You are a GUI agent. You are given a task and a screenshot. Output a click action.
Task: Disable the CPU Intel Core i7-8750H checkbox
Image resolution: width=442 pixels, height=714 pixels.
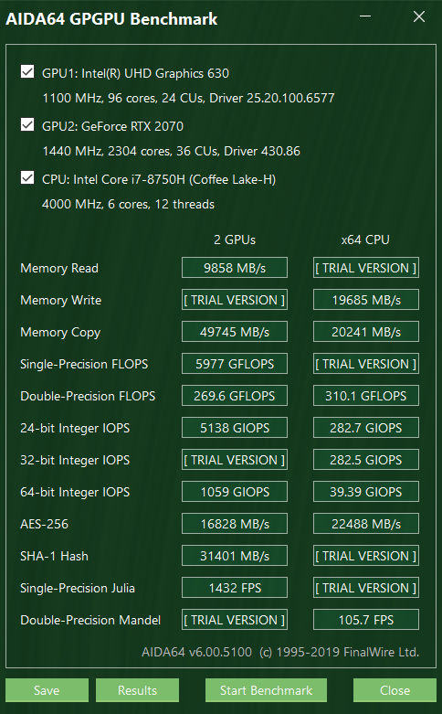pos(27,178)
